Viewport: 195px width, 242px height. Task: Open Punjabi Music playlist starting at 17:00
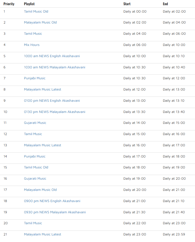[35, 156]
